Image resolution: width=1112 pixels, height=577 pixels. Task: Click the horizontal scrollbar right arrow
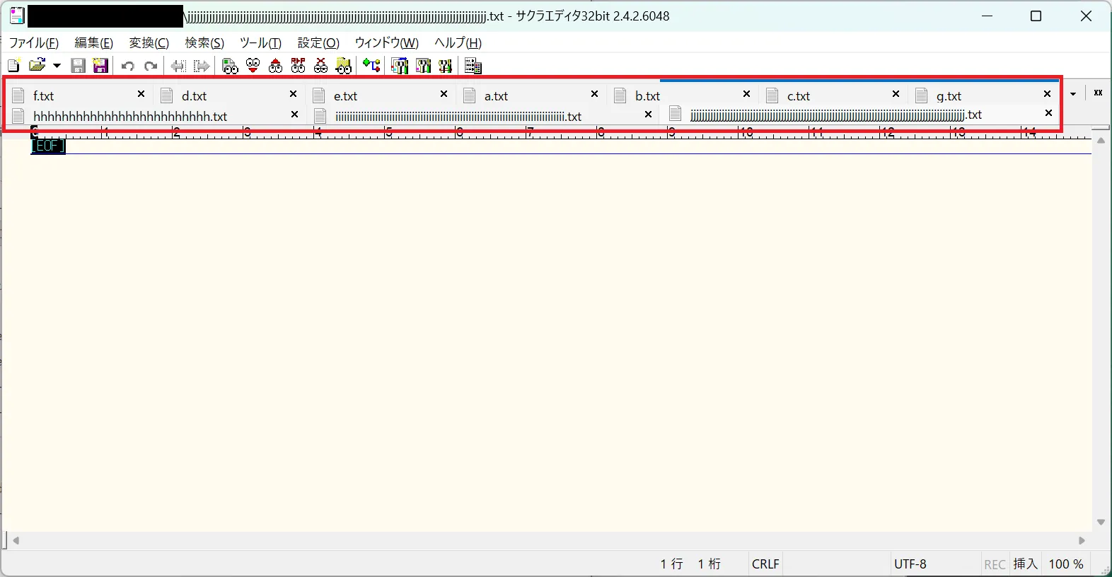pyautogui.click(x=1082, y=541)
